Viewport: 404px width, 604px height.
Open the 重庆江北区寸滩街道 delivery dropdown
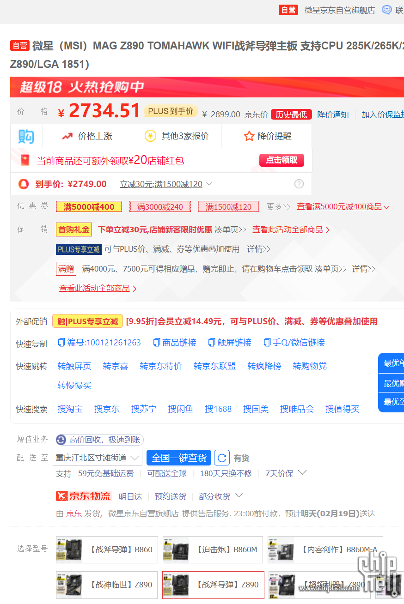(x=98, y=458)
